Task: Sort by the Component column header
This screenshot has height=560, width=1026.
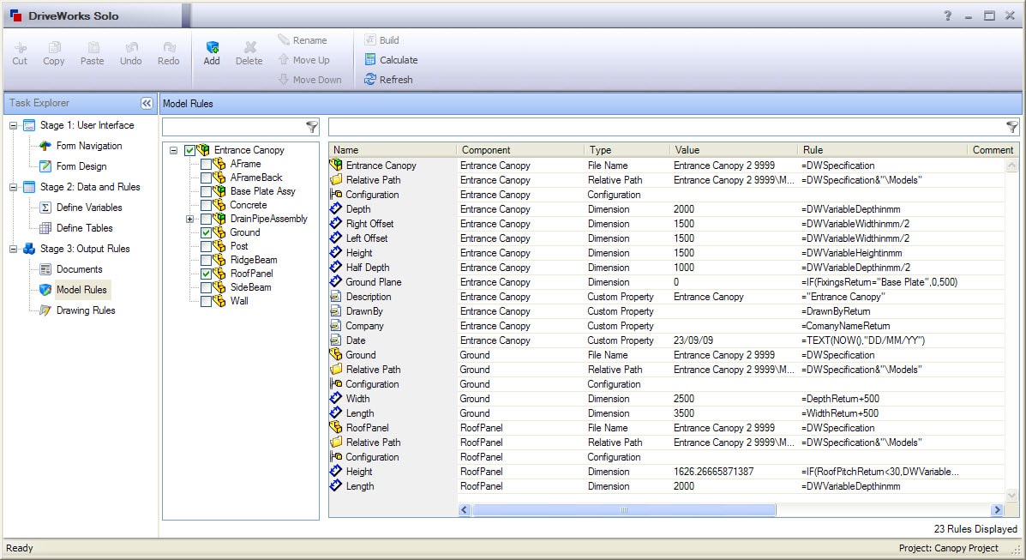Action: point(519,150)
